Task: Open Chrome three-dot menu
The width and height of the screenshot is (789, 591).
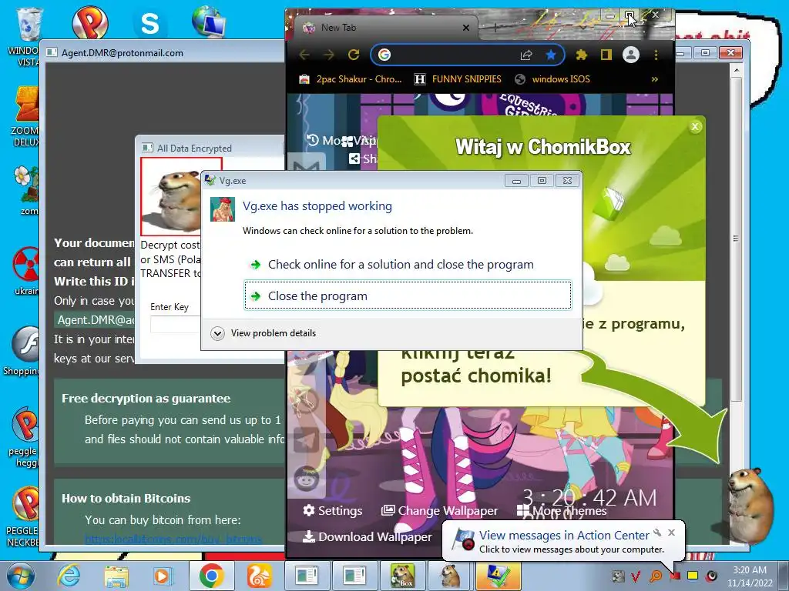Action: [656, 55]
